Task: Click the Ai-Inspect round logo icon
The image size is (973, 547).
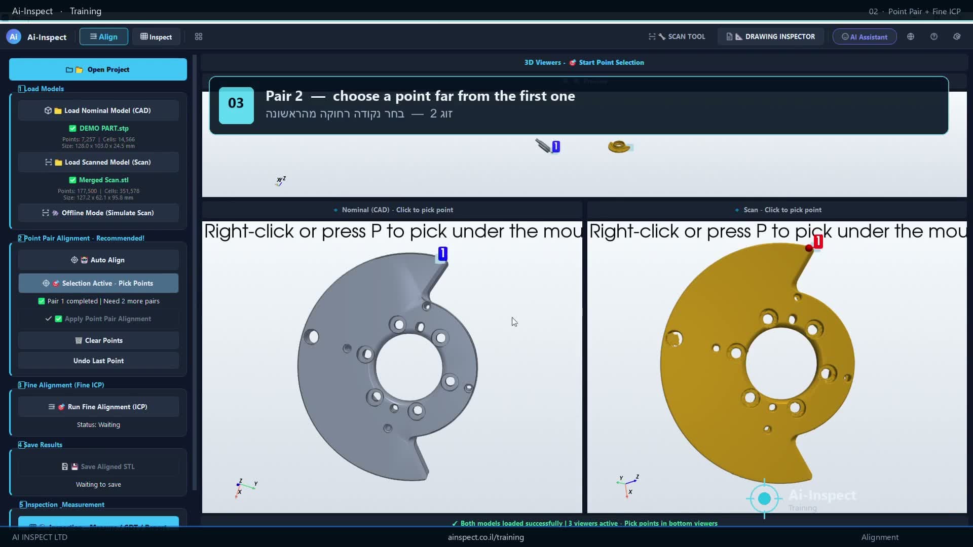Action: [x=14, y=36]
